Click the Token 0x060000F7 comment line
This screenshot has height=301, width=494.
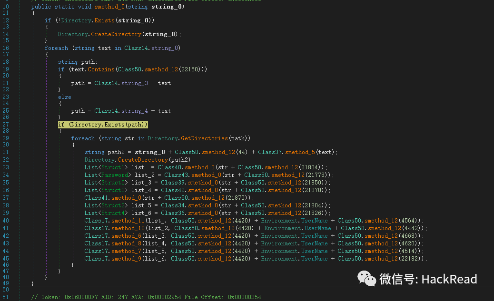coord(146,297)
